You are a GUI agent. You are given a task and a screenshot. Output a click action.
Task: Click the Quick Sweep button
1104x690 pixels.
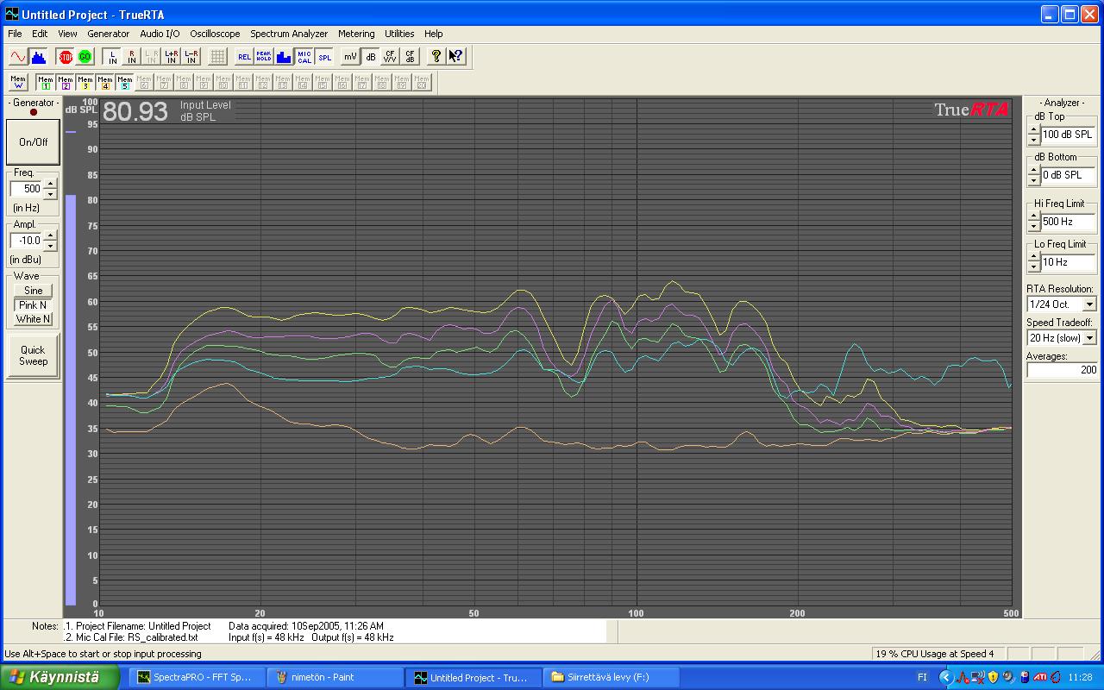(x=33, y=355)
